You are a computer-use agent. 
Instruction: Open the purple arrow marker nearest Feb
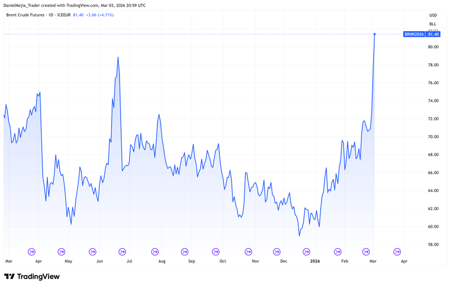[x=338, y=252]
